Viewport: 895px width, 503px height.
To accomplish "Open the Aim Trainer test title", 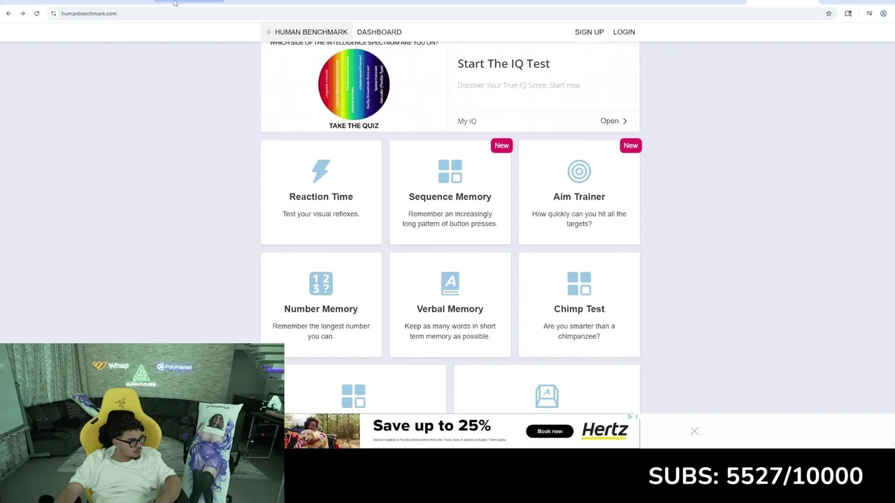I will pyautogui.click(x=579, y=197).
